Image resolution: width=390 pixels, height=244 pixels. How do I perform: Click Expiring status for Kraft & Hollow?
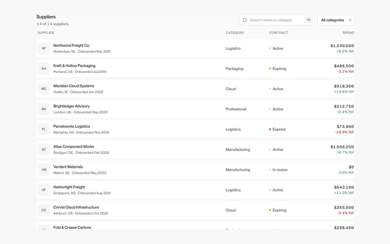pyautogui.click(x=277, y=68)
